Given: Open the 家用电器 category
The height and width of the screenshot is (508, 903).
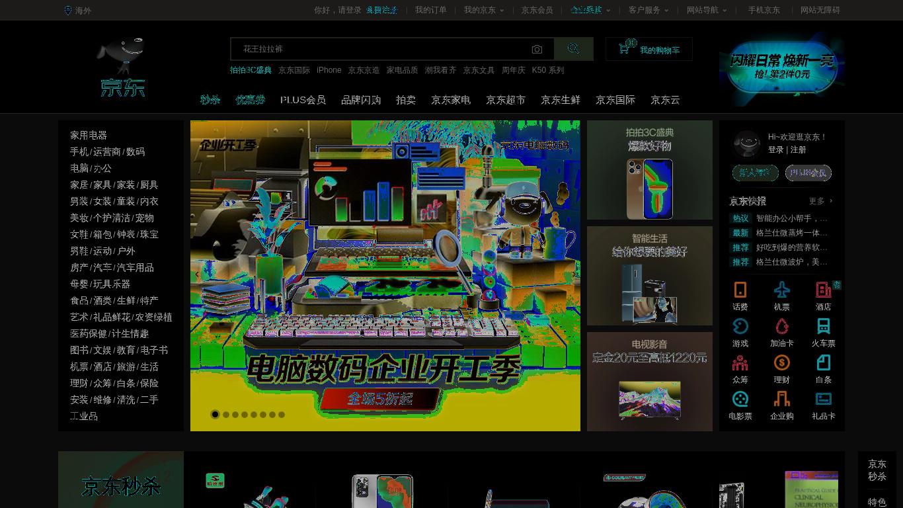Looking at the screenshot, I should coord(89,135).
